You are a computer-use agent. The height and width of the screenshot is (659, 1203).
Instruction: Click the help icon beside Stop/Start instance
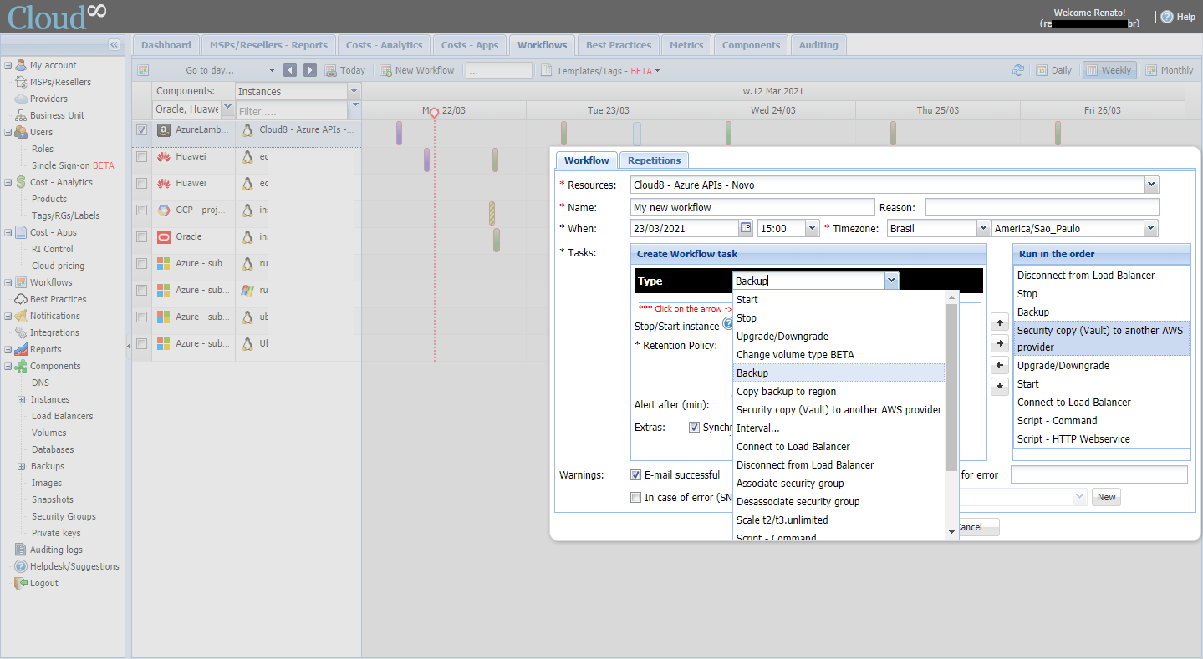[727, 324]
